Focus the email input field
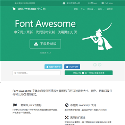The width and height of the screenshot is (125, 125). pyautogui.click(x=36, y=73)
